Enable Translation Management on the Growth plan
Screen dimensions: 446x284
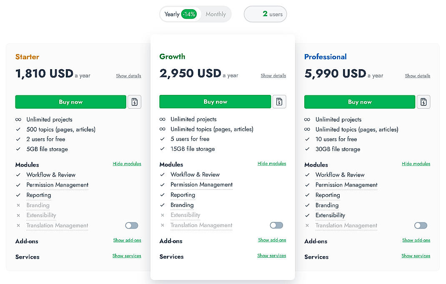[x=276, y=225]
